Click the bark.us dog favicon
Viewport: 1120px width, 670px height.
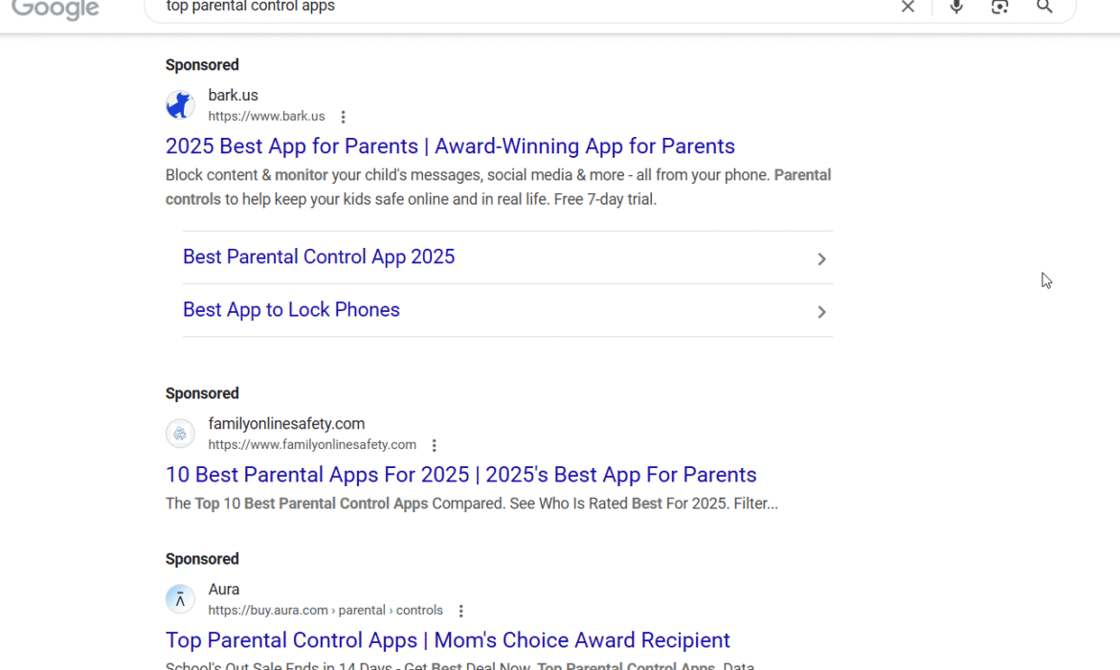coord(180,105)
